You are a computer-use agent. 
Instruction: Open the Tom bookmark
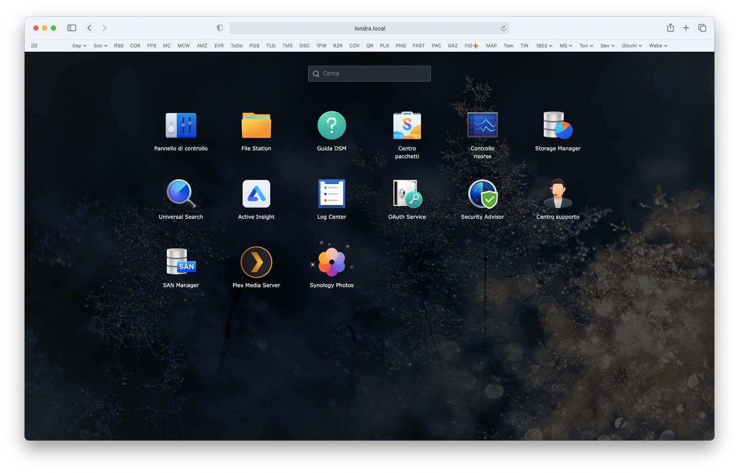point(509,46)
